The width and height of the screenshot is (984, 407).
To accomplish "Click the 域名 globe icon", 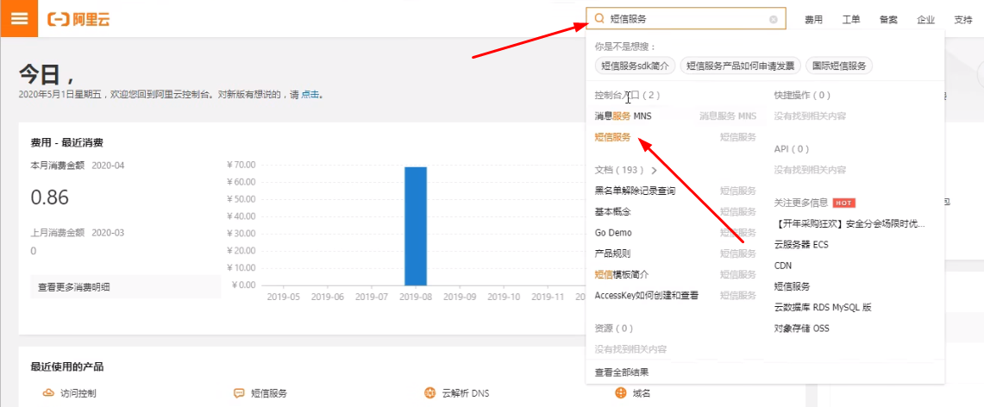I will [x=621, y=393].
